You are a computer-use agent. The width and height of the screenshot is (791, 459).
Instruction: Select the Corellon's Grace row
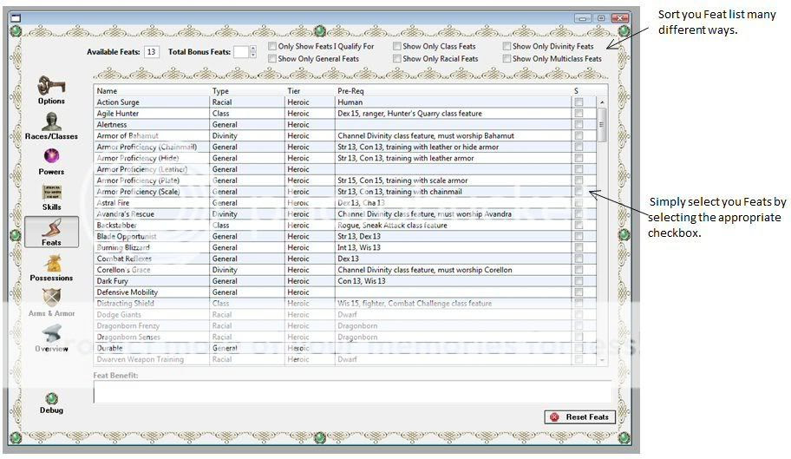(344, 270)
